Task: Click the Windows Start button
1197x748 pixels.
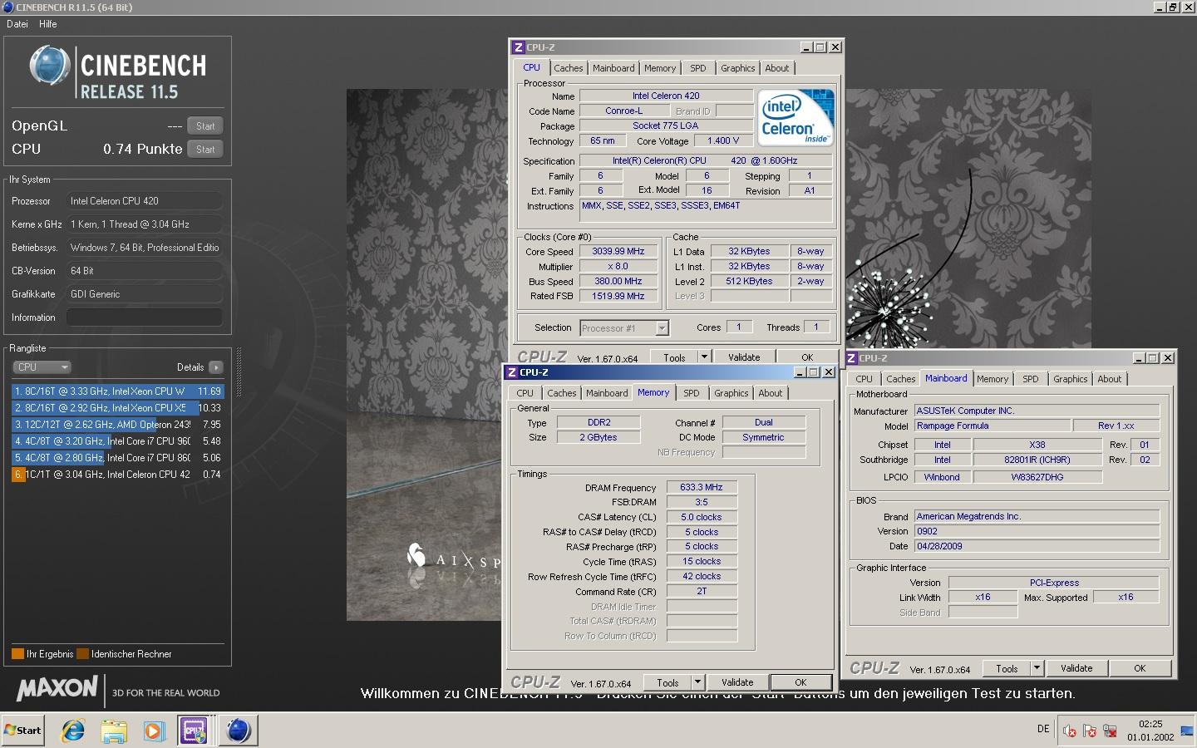Action: pos(23,731)
